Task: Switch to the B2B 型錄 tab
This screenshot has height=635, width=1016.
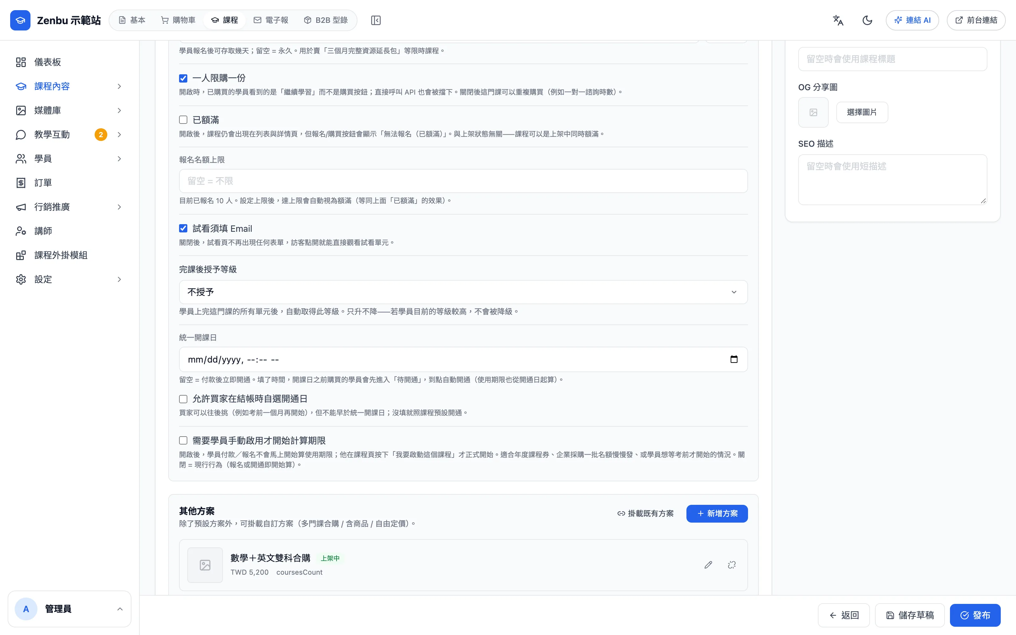Action: pos(326,20)
